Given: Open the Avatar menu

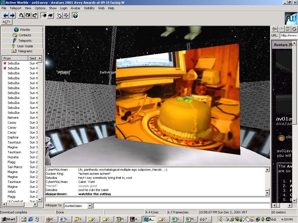Looking at the screenshot, I should [x=76, y=8].
